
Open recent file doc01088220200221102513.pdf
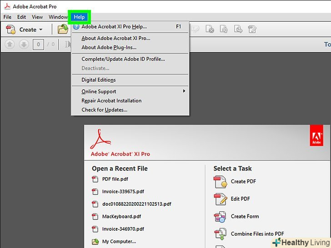tap(136, 204)
